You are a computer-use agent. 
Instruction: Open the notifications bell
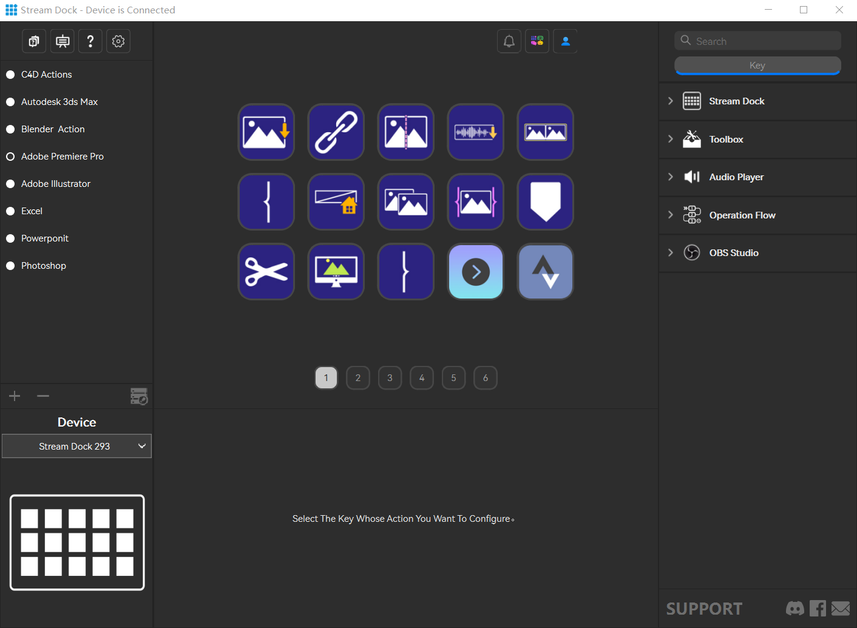click(x=509, y=41)
